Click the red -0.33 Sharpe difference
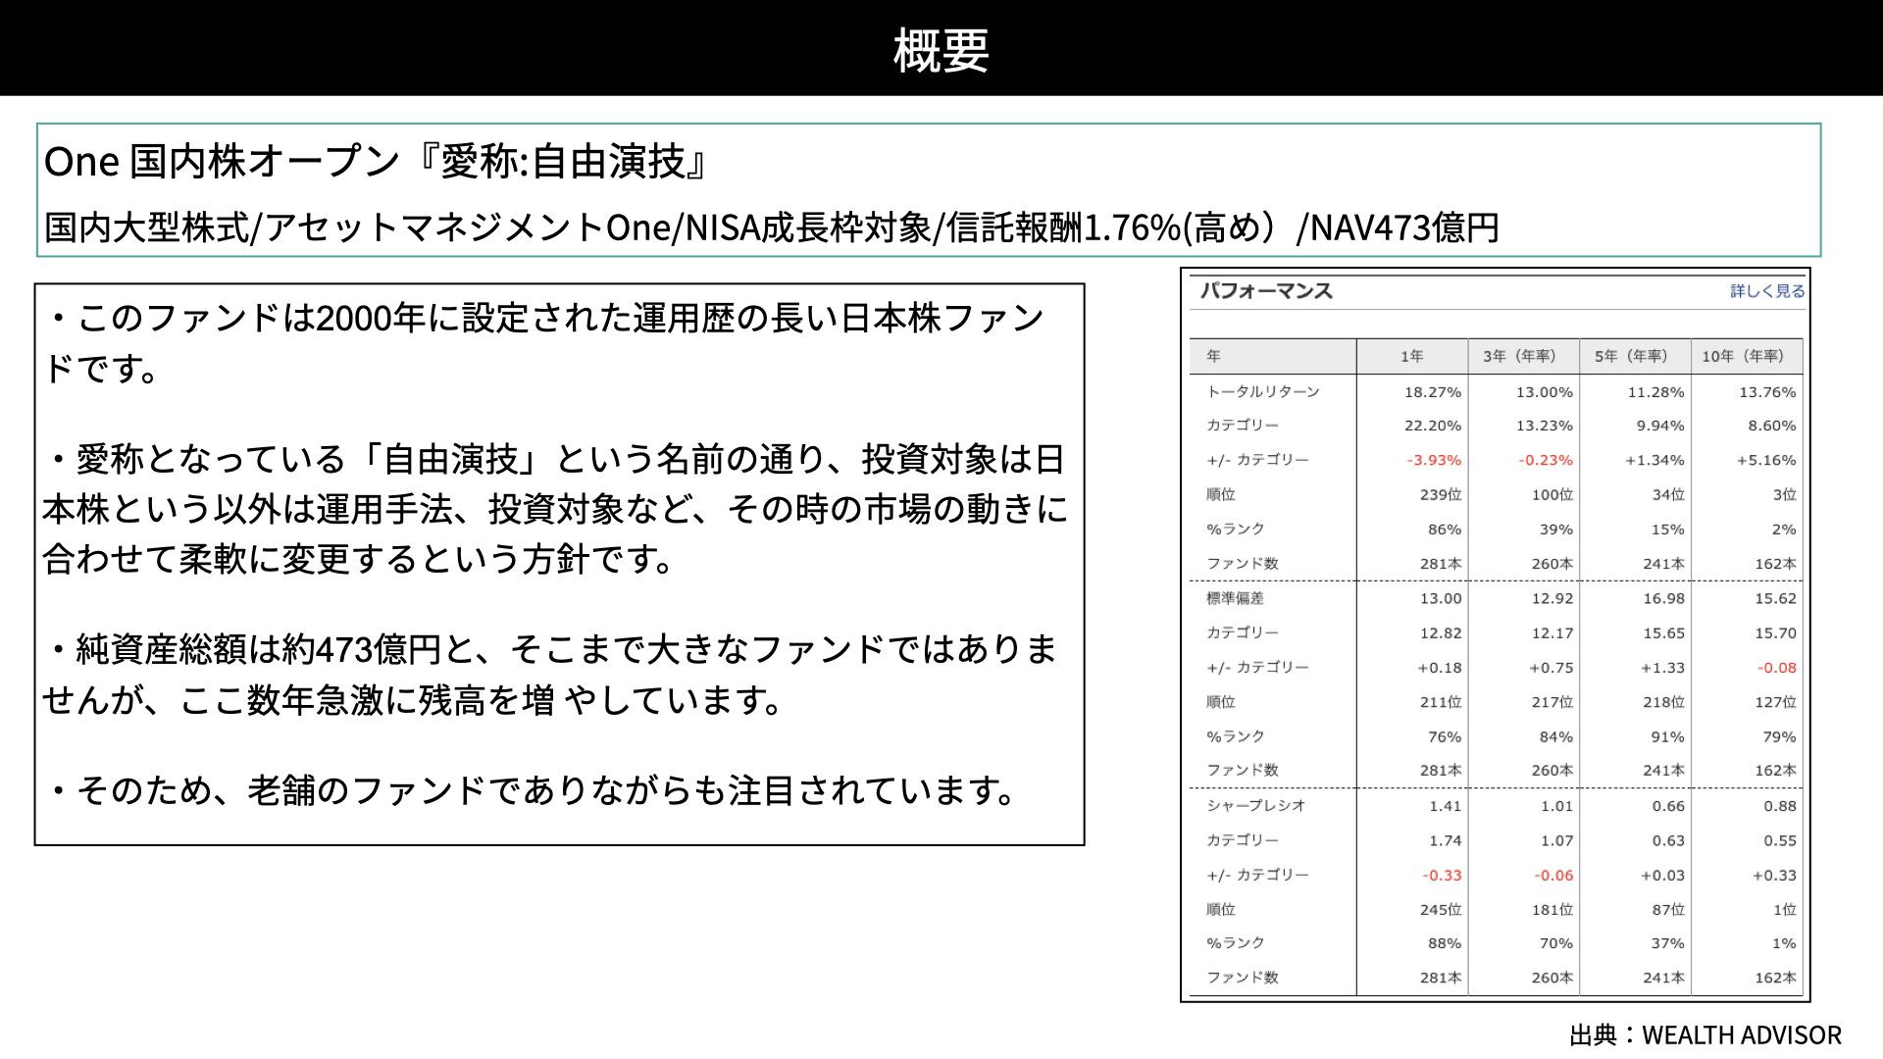 coord(1443,876)
